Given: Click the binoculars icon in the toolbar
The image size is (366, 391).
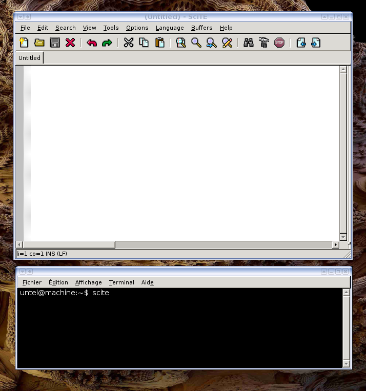Looking at the screenshot, I should 249,43.
